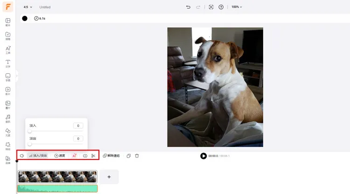Duplicate the selected clip
Viewport: 350px width, 194px height.
[128, 156]
